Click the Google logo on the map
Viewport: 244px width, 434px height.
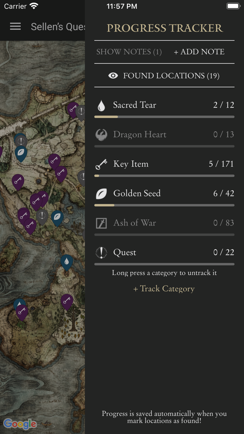[20, 424]
